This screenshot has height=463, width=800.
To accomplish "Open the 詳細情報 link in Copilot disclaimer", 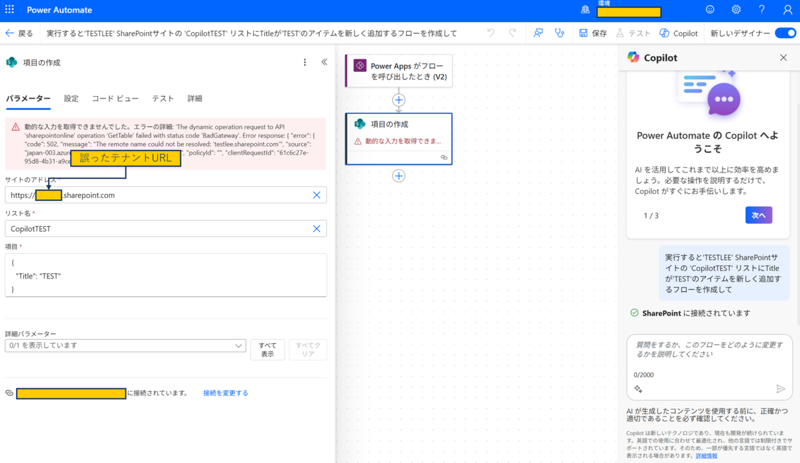I will [x=707, y=456].
